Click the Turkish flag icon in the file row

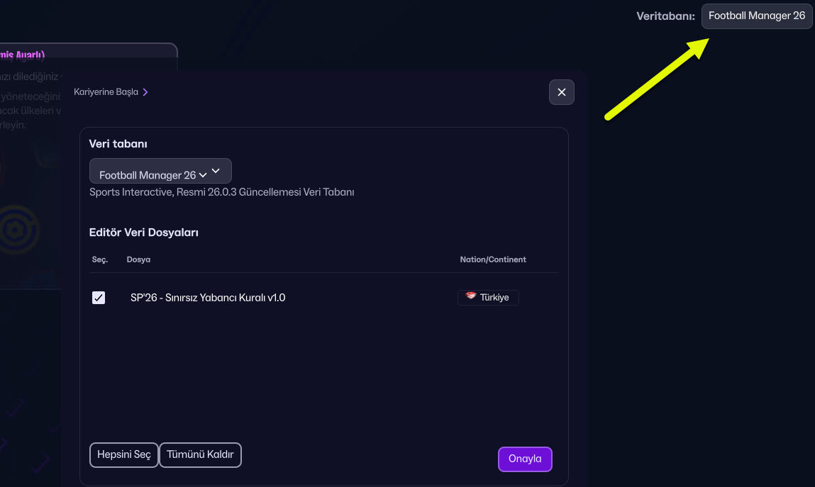pos(471,297)
